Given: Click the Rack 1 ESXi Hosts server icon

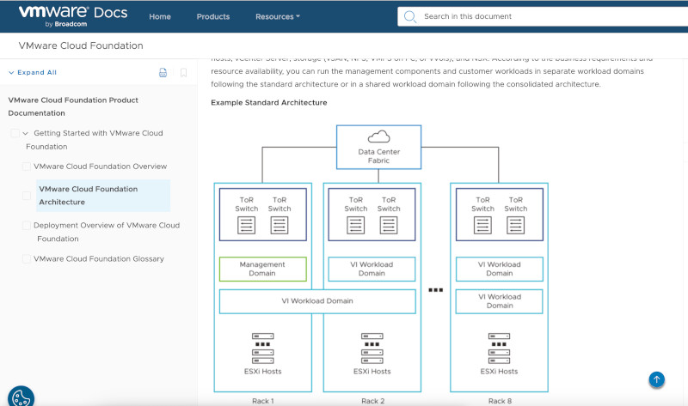Looking at the screenshot, I should coord(263,348).
